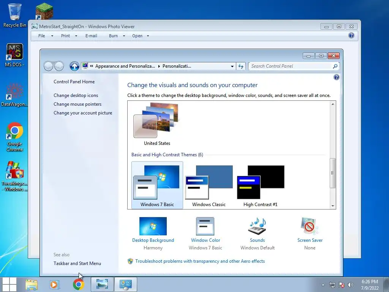Click the theme list scrollbar thumb

[333, 173]
